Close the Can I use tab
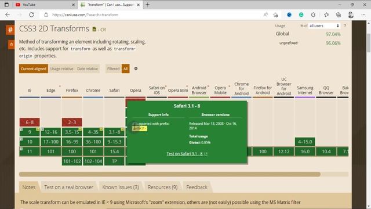 coord(139,5)
